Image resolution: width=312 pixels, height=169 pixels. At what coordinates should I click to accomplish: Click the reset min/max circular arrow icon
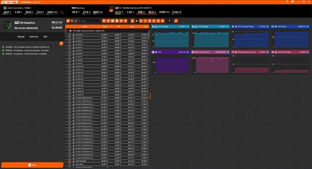(176, 21)
